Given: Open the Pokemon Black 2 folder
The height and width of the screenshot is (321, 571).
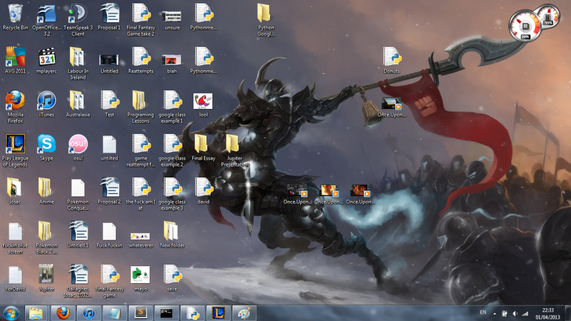Looking at the screenshot, I should coord(45,231).
